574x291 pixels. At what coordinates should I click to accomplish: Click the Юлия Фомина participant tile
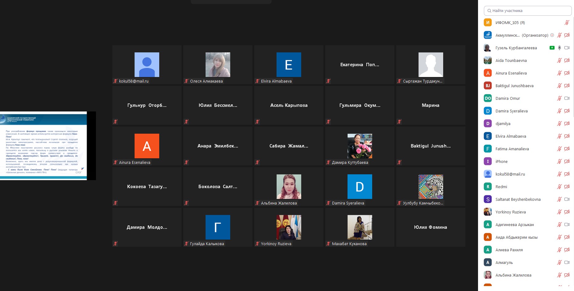(x=430, y=227)
